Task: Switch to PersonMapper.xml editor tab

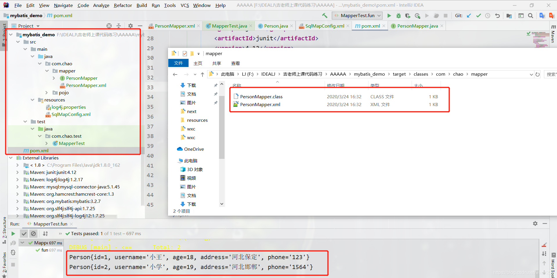Action: [175, 26]
